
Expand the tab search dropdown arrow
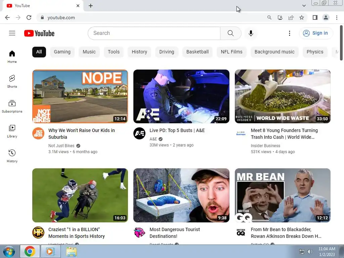pos(304,6)
